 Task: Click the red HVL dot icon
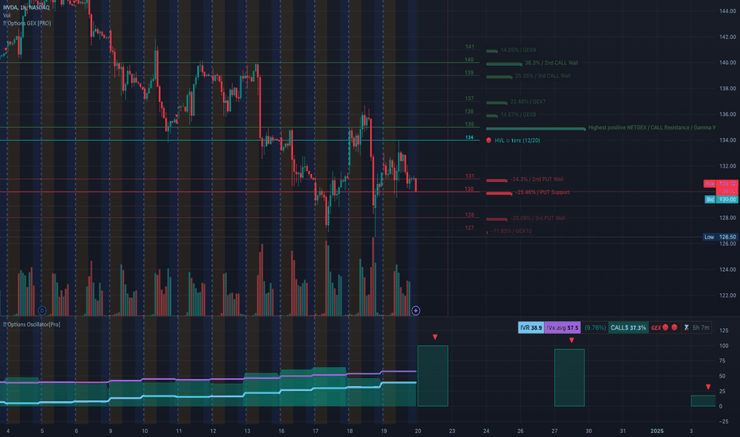pos(488,141)
